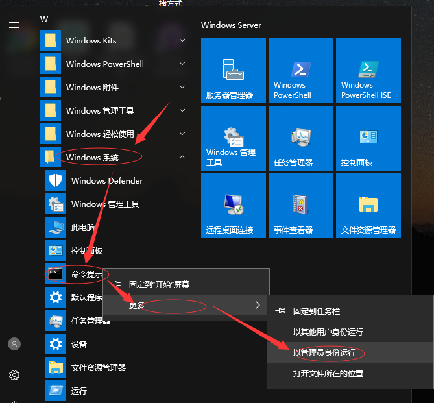Viewport: 434px width, 403px height.
Task: Choose 固定到"开始"屏幕 in context menu
Action: (186, 284)
